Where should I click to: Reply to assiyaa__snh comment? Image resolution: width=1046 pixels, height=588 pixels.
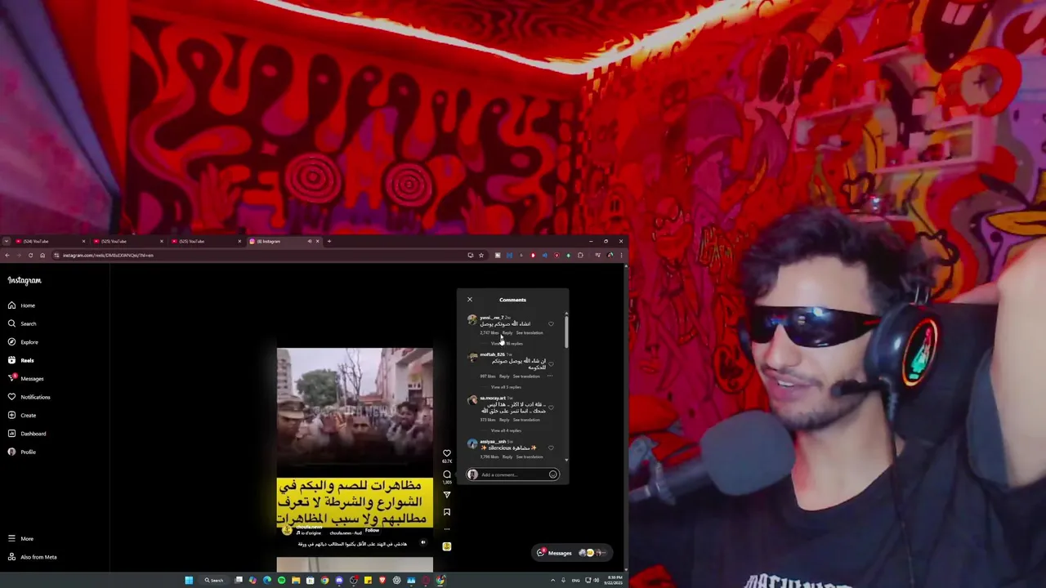[507, 457]
